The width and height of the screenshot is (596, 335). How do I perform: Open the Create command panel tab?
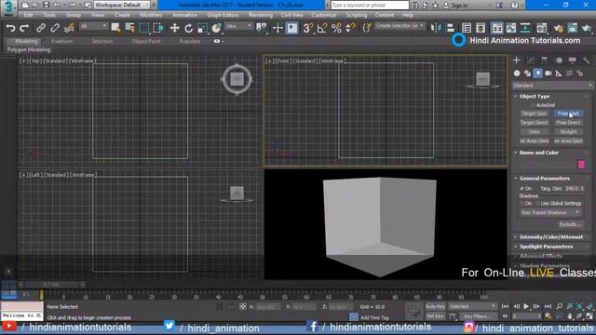[516, 60]
